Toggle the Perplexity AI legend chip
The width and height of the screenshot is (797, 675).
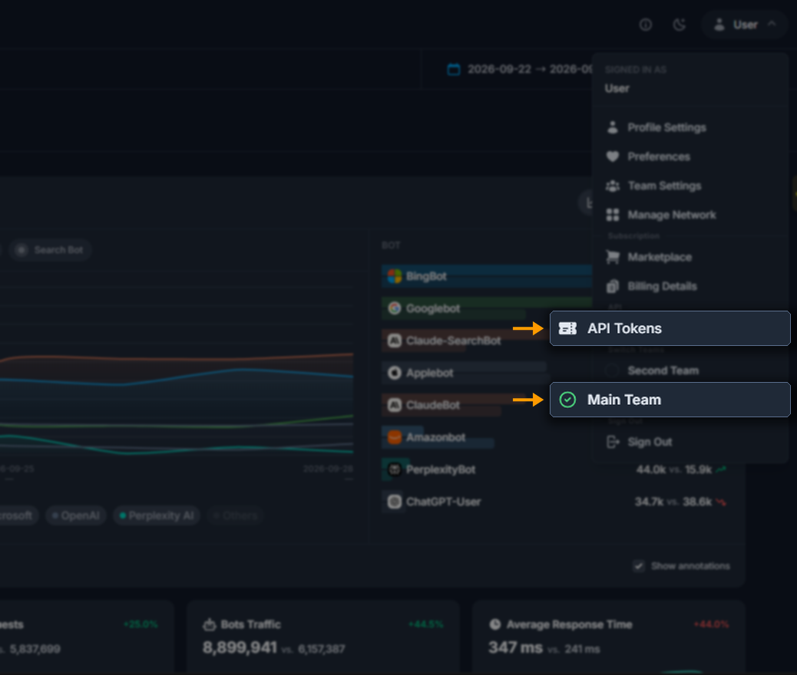point(157,515)
